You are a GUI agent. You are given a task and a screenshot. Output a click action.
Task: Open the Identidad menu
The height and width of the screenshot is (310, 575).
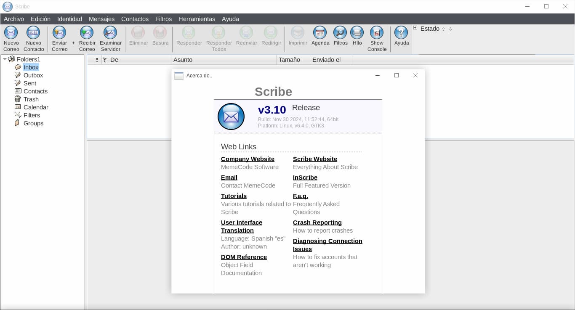coord(69,19)
